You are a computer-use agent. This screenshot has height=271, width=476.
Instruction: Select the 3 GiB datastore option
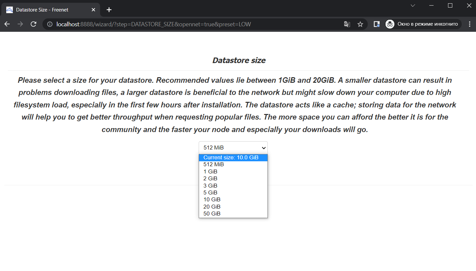233,186
